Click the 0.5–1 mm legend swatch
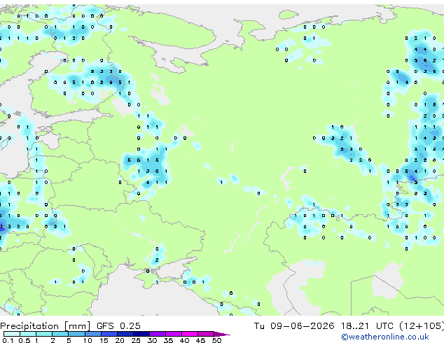The width and height of the screenshot is (444, 343). coord(28,334)
